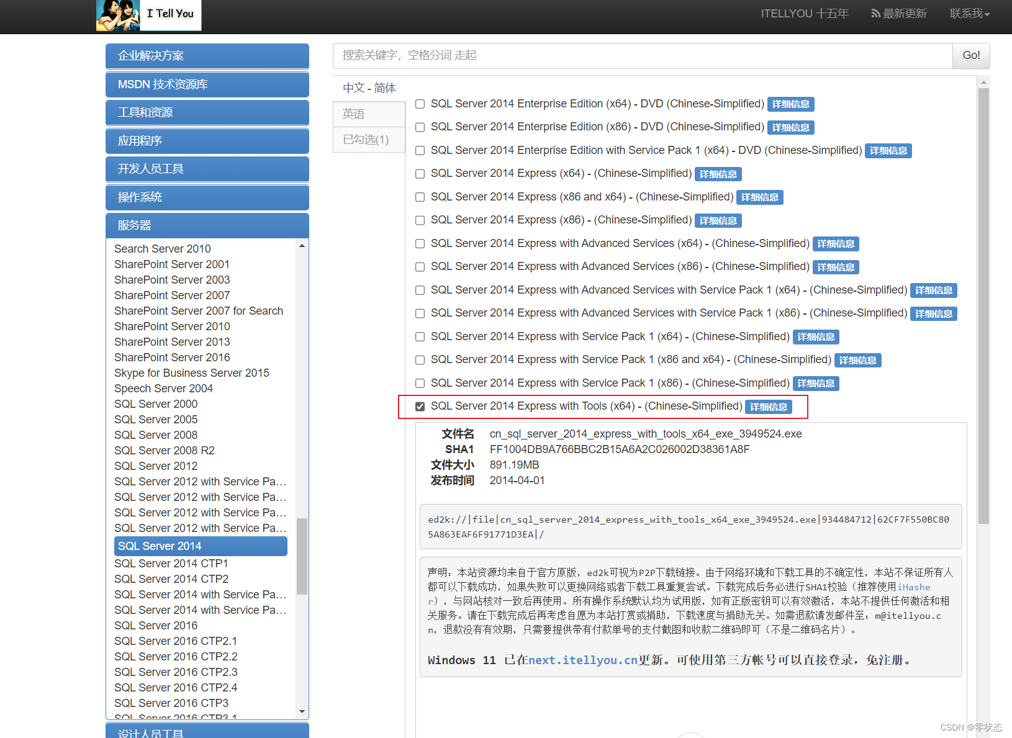Screen dimensions: 1012x738
Task: Show 详细信息 for Enterprise Edition (x64) DVD
Action: pyautogui.click(x=791, y=104)
